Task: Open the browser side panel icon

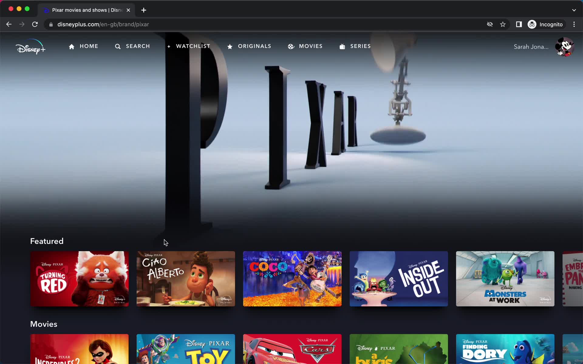Action: [x=519, y=24]
